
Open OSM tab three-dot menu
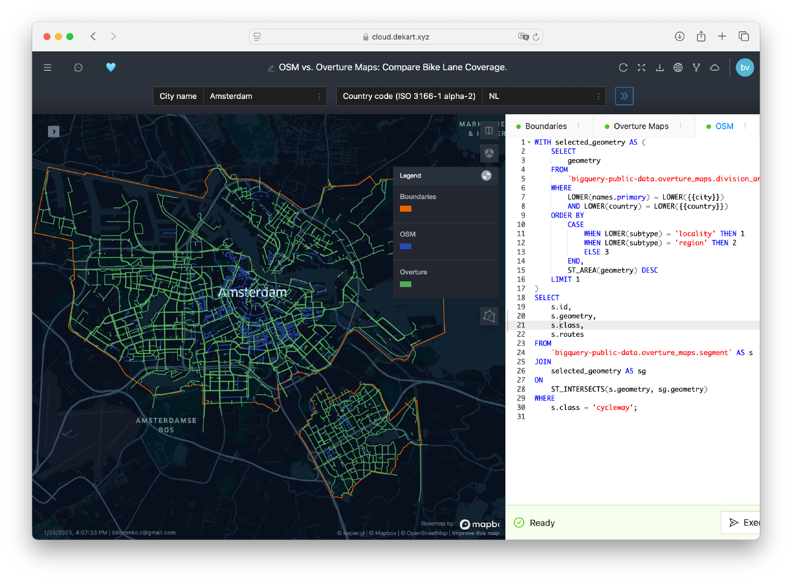coord(745,126)
